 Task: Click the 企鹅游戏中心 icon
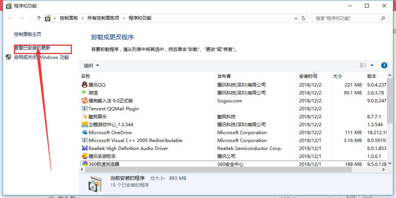(x=84, y=124)
